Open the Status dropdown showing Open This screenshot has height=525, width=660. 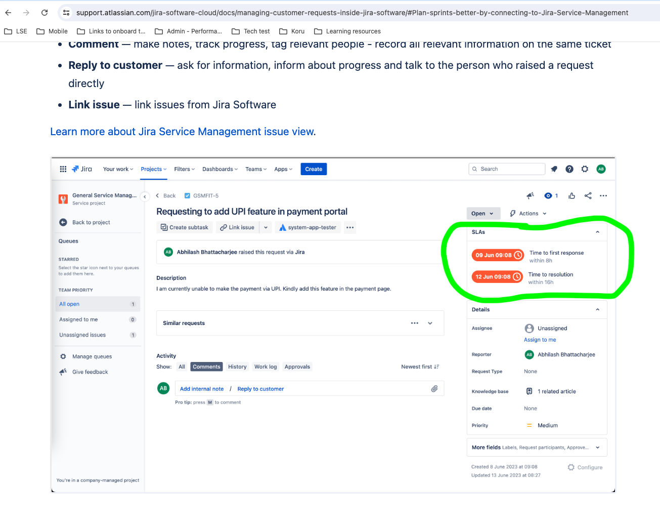(483, 214)
